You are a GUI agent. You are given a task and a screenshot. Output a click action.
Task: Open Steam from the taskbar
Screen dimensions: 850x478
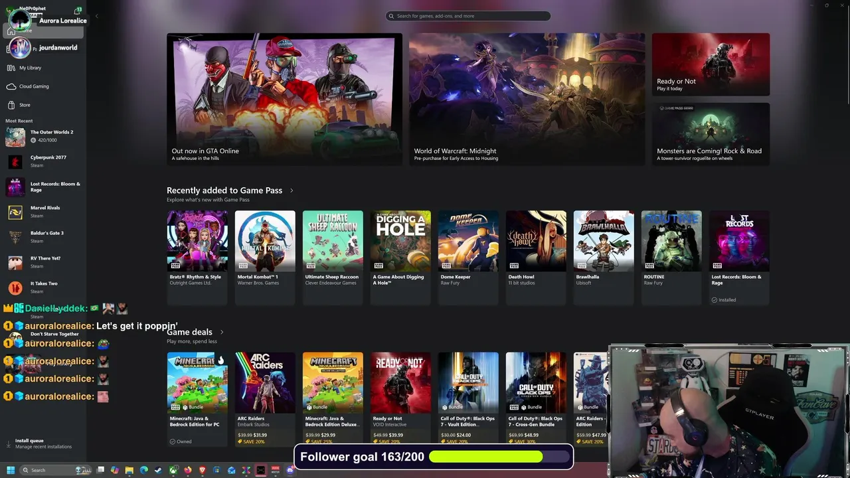click(x=158, y=470)
